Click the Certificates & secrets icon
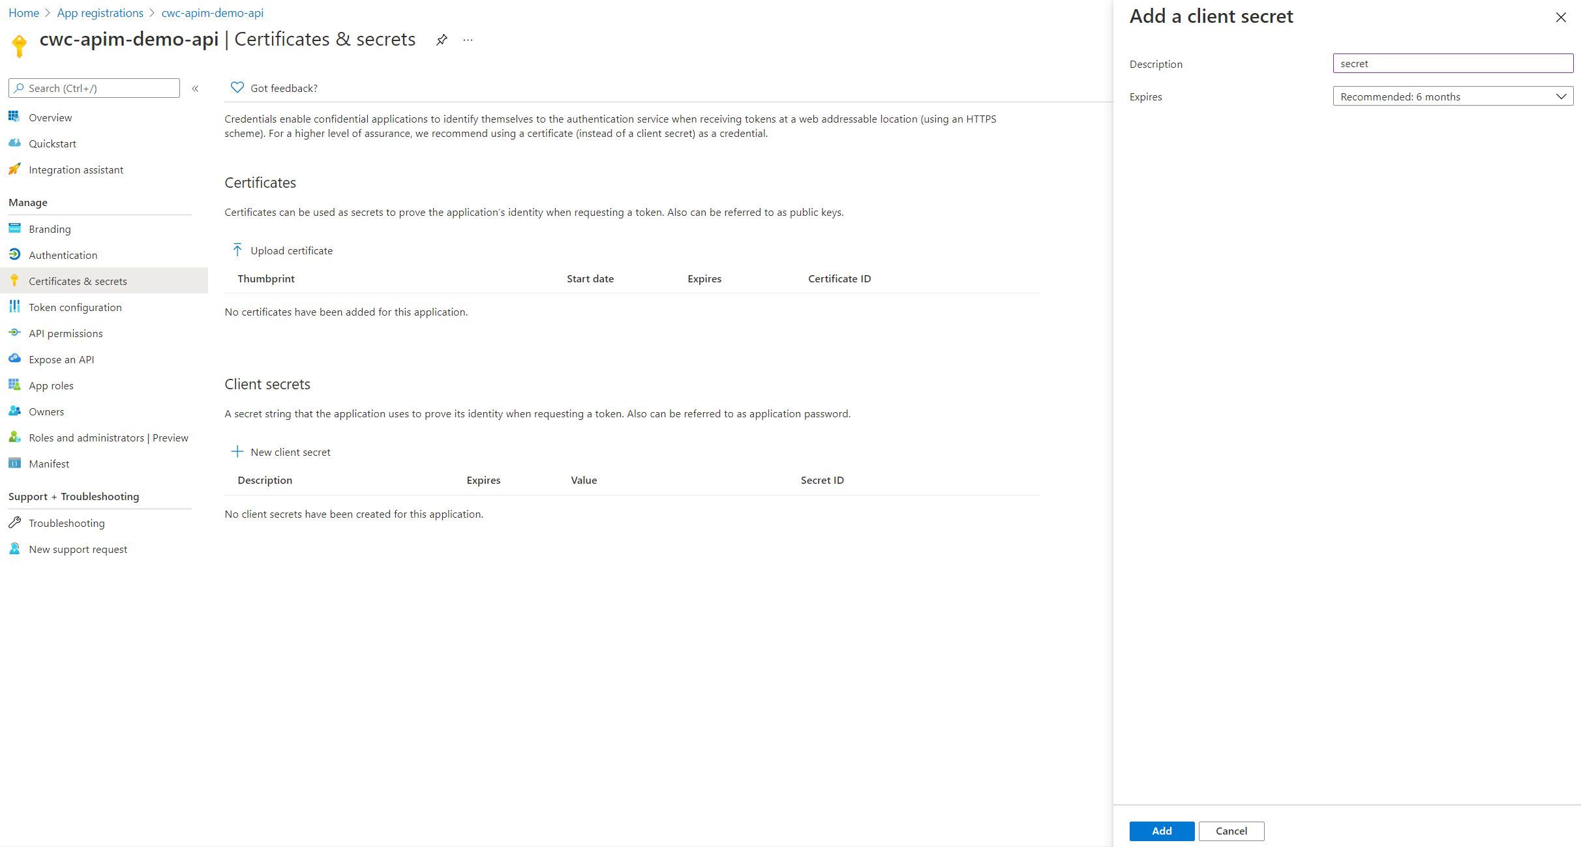Image resolution: width=1581 pixels, height=847 pixels. coord(14,280)
